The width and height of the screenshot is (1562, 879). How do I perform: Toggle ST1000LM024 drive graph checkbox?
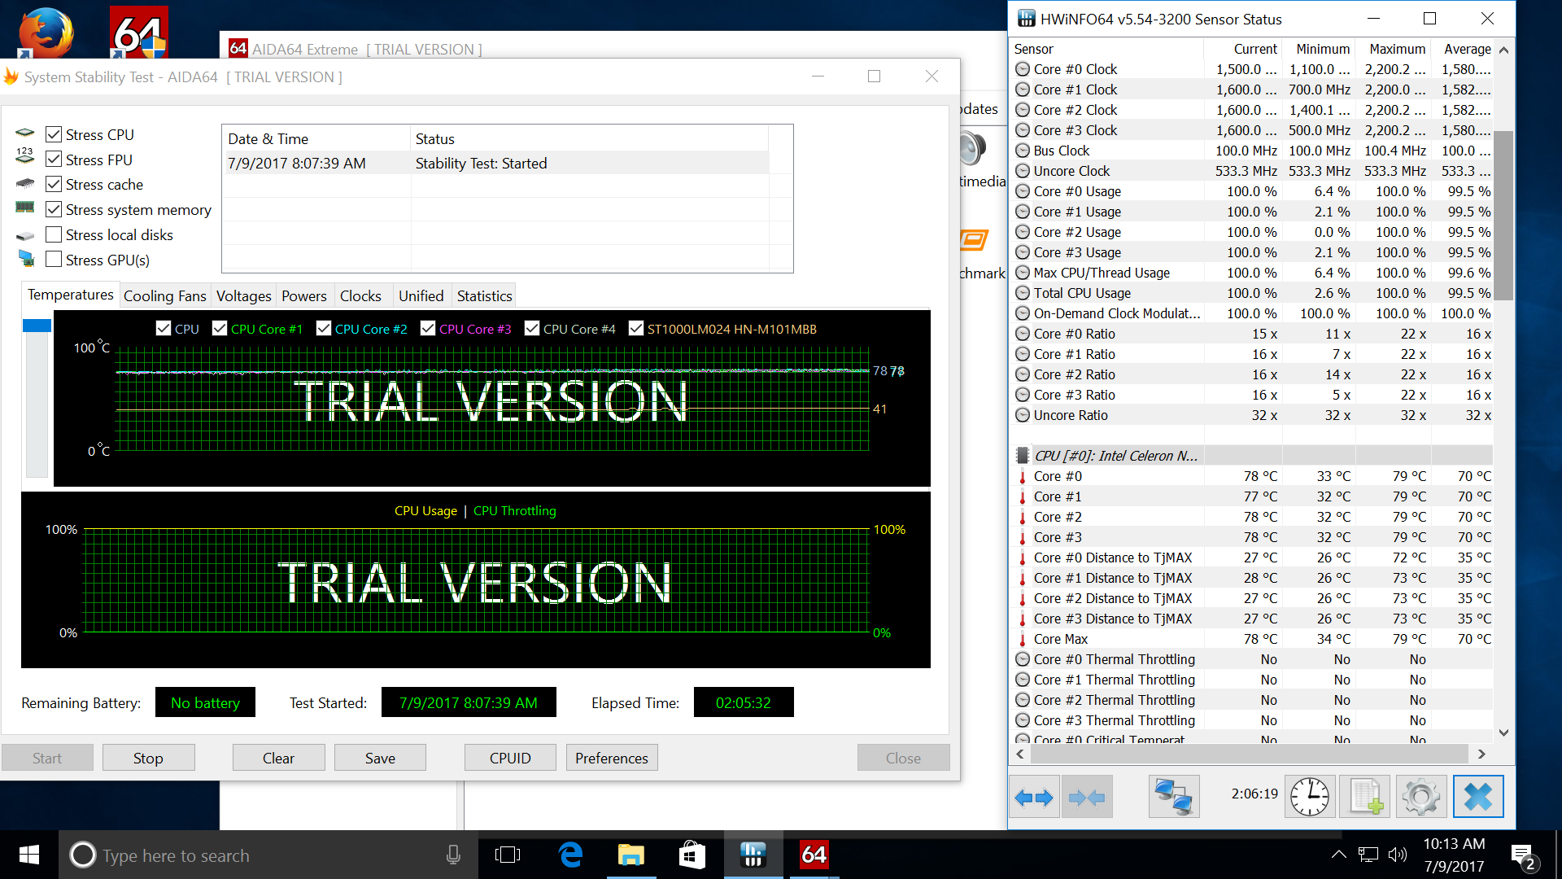(x=636, y=328)
